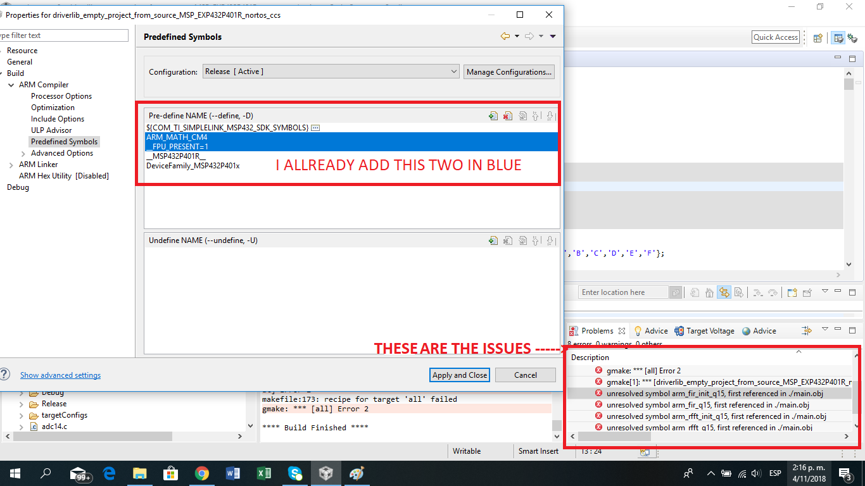Select Processor Options in the settings tree
This screenshot has height=486, width=865.
point(61,96)
